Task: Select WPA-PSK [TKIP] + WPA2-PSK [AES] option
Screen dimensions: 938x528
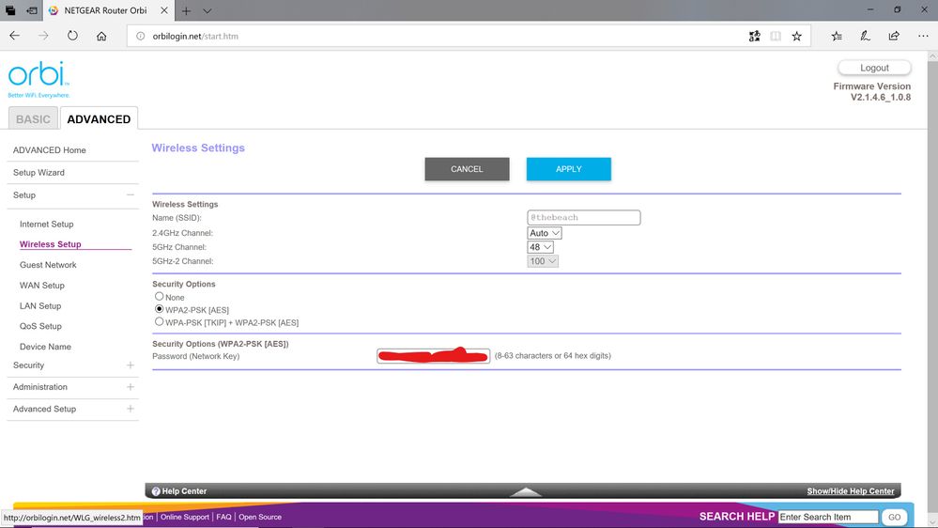Action: 160,322
